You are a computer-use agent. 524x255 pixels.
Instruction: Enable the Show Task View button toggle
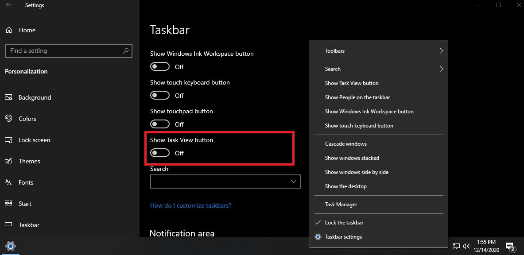pyautogui.click(x=160, y=153)
